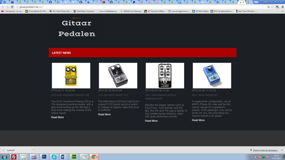The width and height of the screenshot is (285, 160).
Task: Open the taskbar clock showing 10:35
Action: 276,157
